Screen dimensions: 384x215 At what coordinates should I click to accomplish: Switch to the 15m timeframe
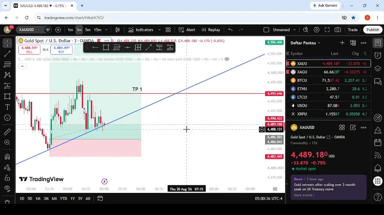coord(97,30)
